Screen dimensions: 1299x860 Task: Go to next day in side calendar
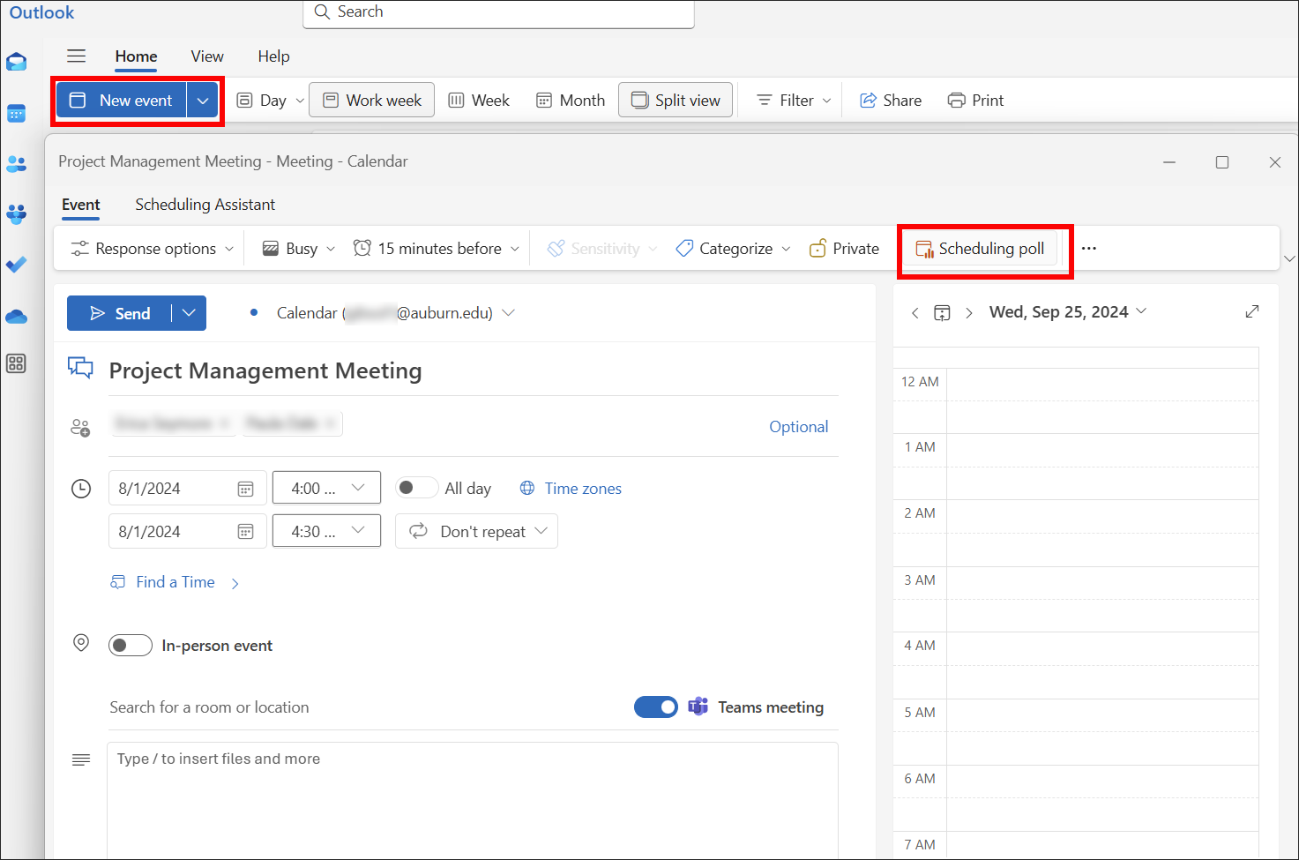(969, 313)
